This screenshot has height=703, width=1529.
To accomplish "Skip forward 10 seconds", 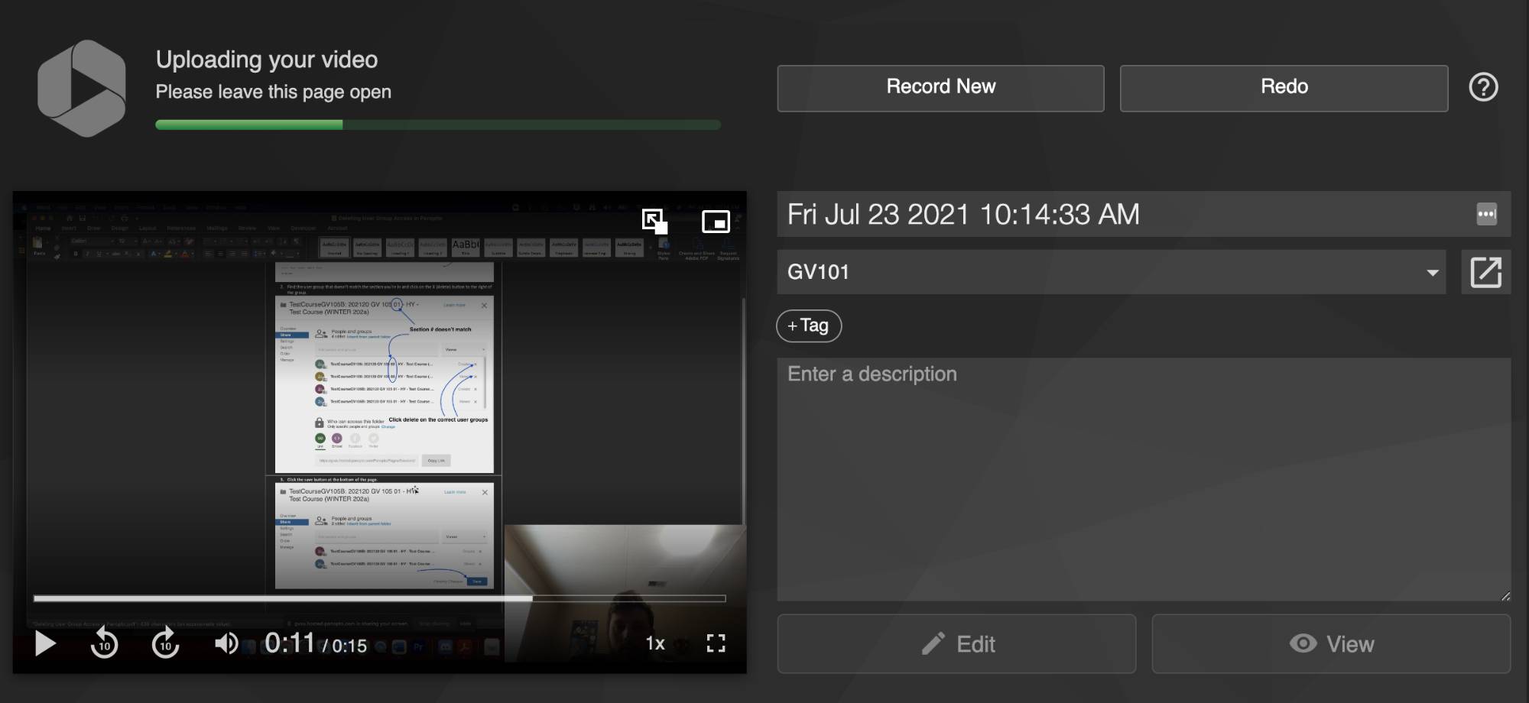I will (165, 643).
